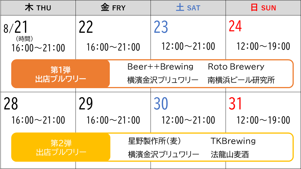
Task: Select the blue date 30
Action: pos(161,104)
